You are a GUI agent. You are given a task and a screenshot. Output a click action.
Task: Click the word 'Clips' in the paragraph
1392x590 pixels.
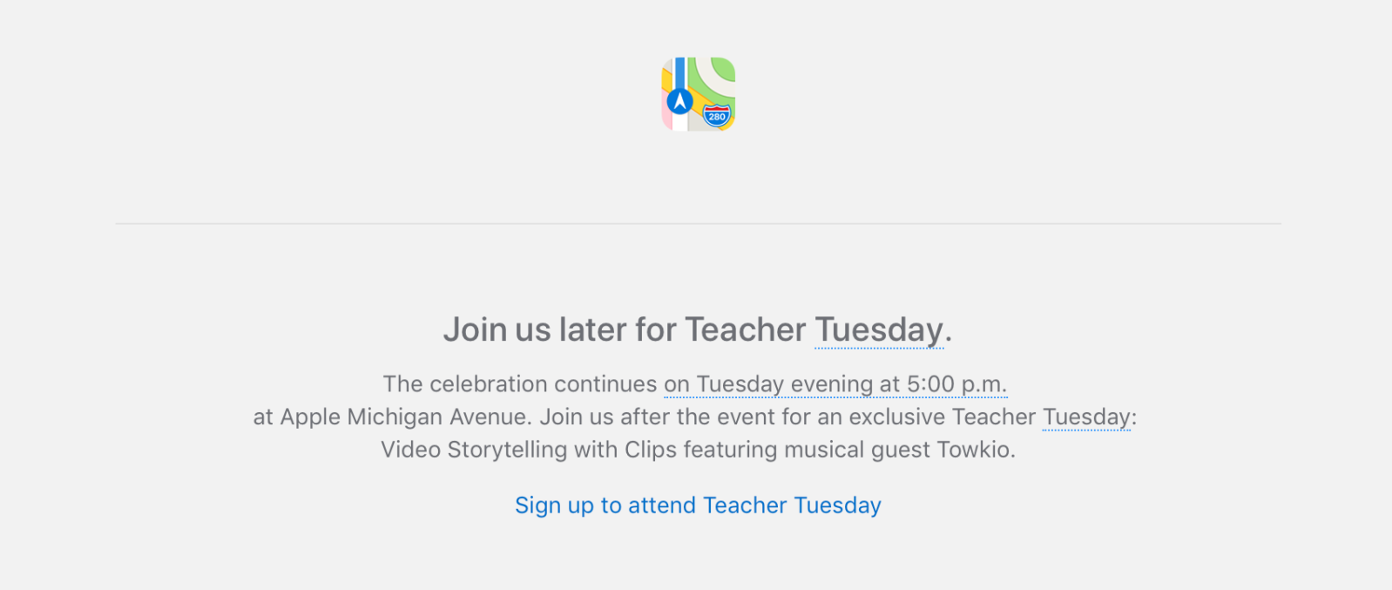point(650,450)
